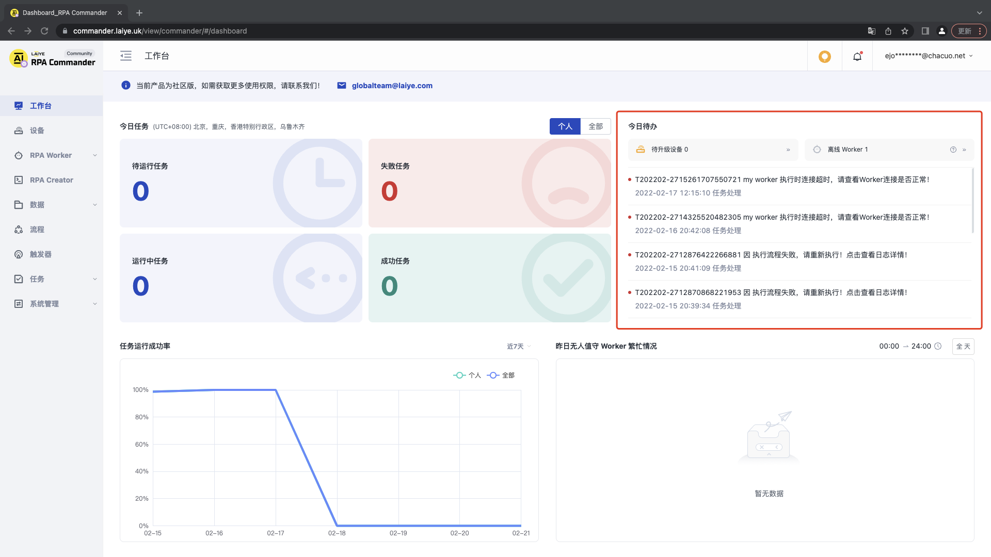
Task: Go back in browser history
Action: point(11,31)
